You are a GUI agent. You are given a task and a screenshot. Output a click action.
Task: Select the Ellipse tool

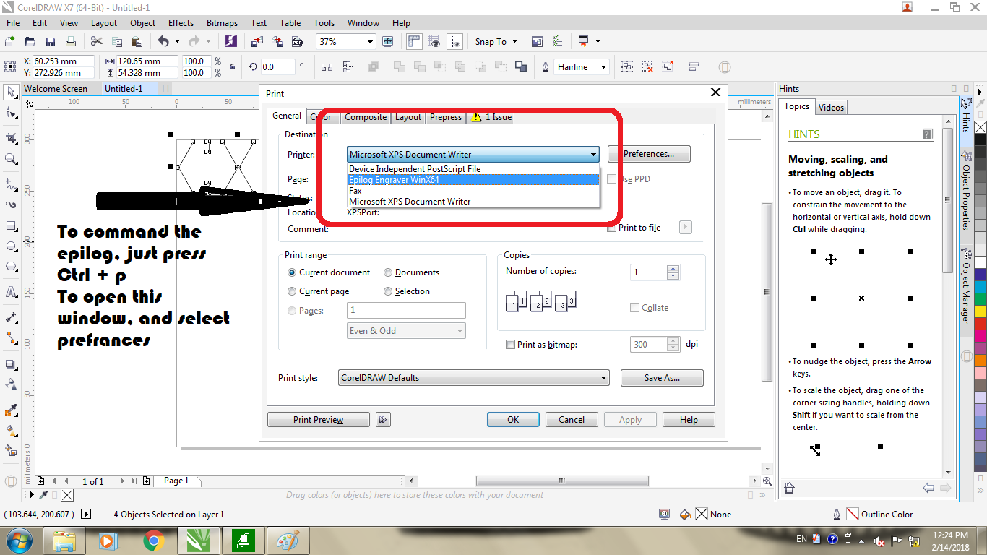tap(11, 246)
